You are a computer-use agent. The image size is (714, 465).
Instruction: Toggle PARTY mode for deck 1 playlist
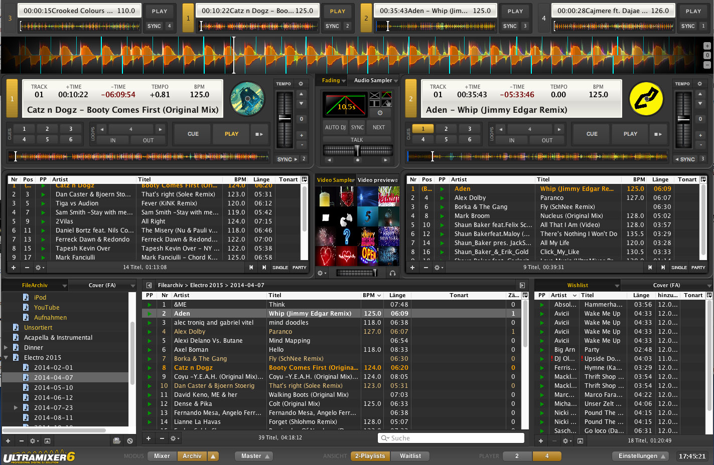pos(299,268)
